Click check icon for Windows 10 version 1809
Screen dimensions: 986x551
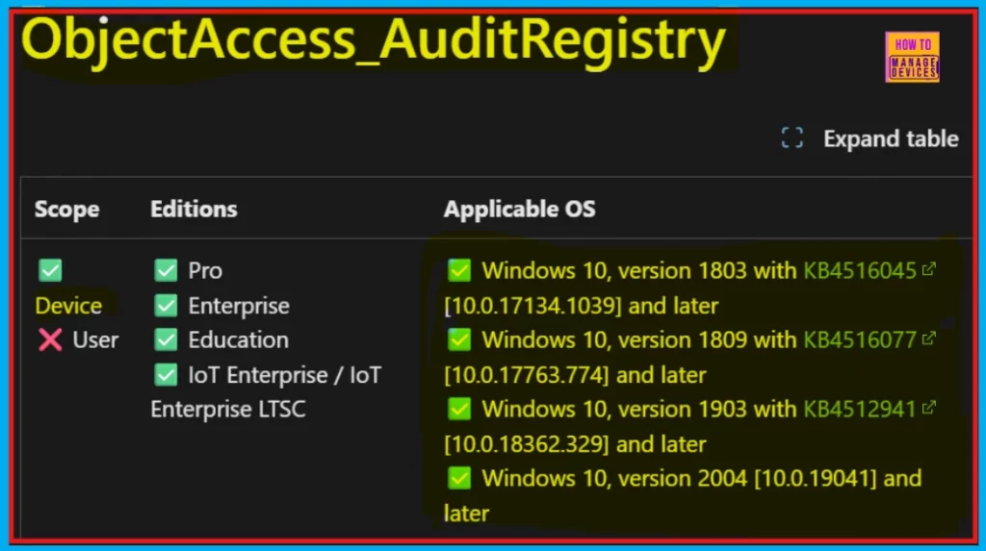pyautogui.click(x=459, y=339)
